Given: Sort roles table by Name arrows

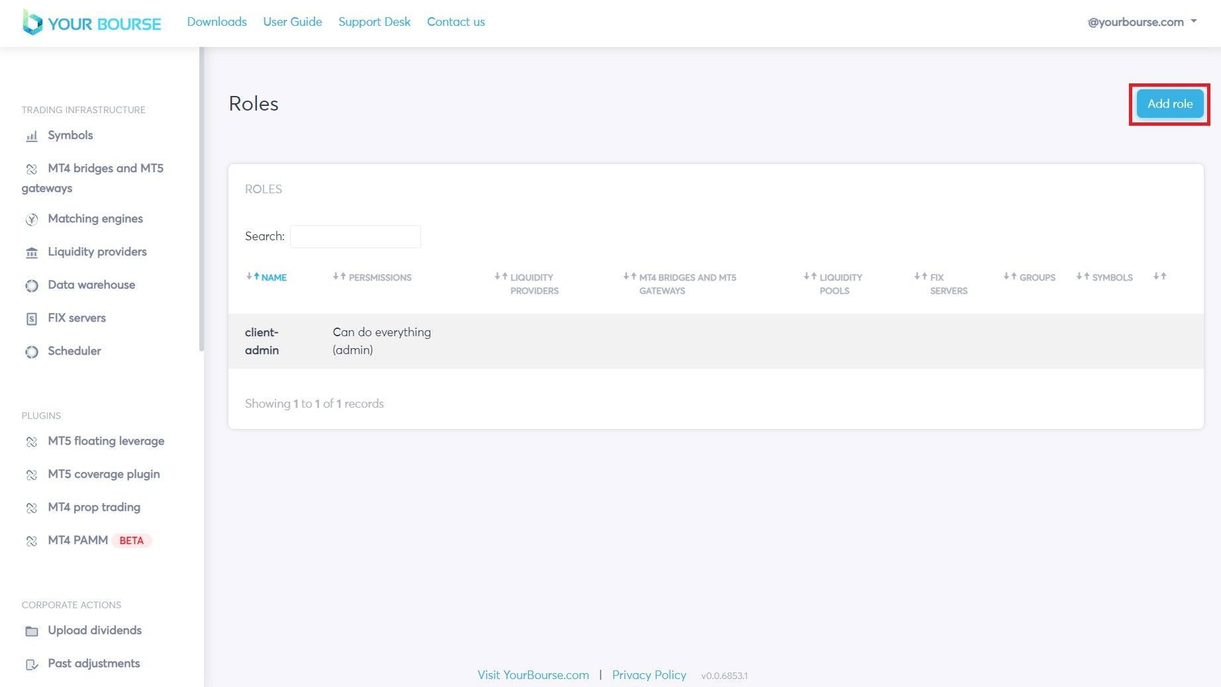Looking at the screenshot, I should pos(252,277).
